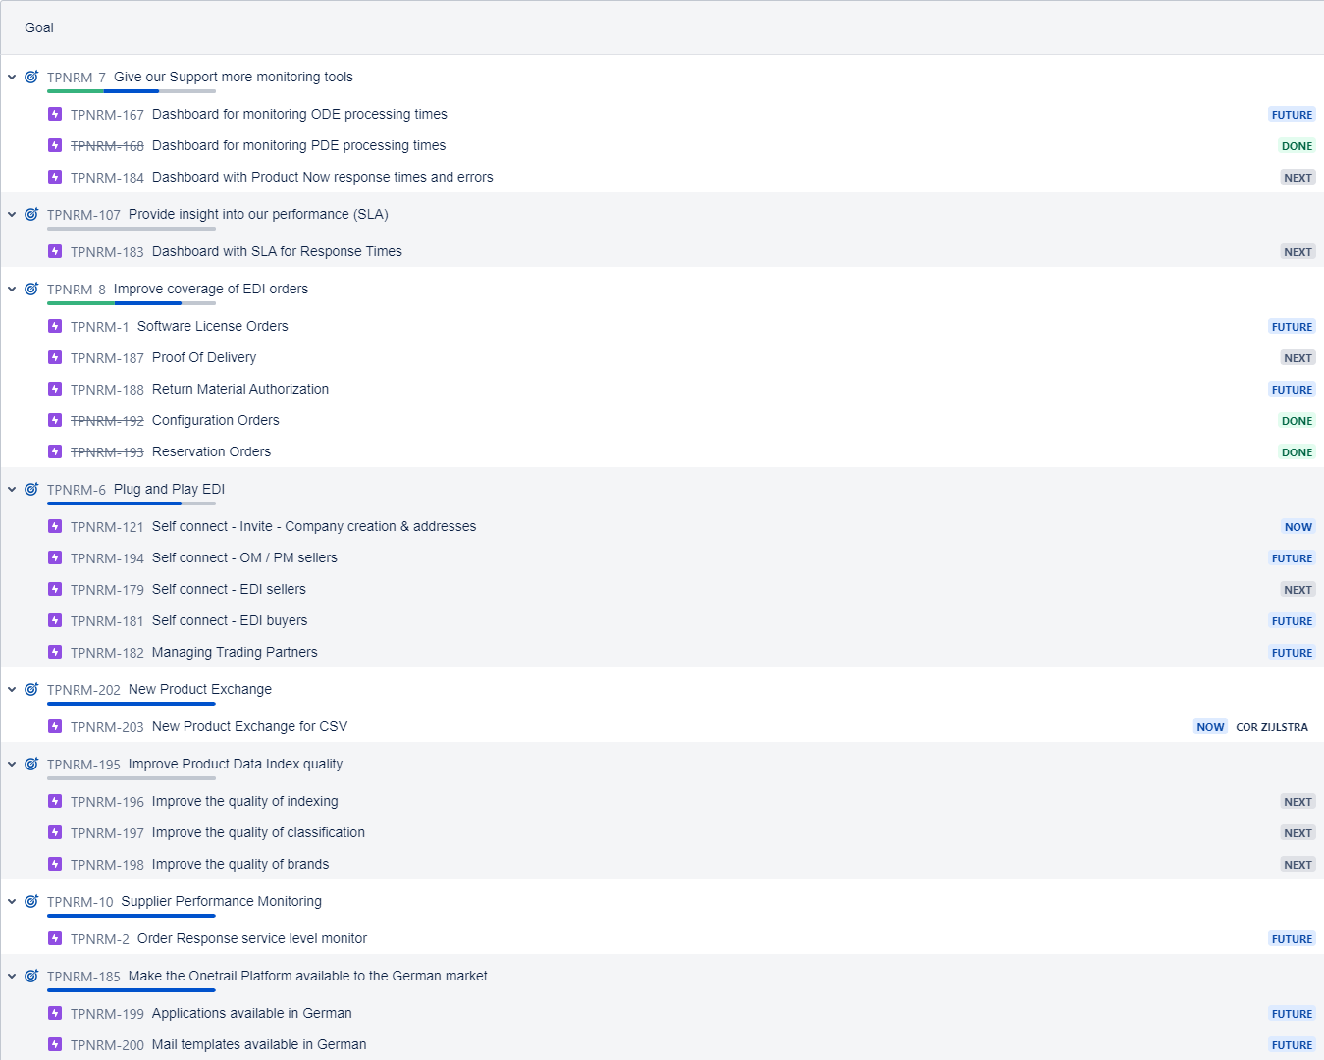Collapse the TPNRM-8 EDI orders goal

(12, 289)
